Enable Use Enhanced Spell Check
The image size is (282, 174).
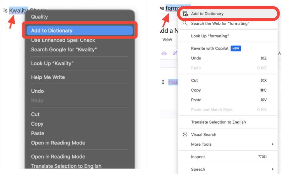[63, 40]
